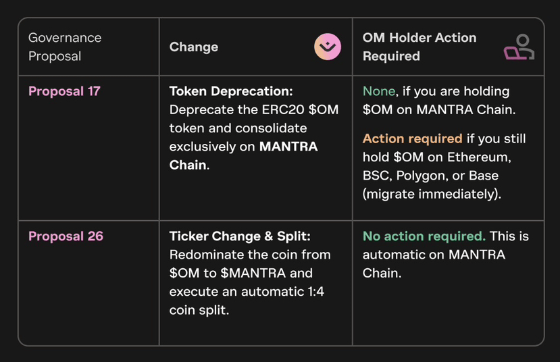Click the user with laptop icon
Viewport: 560px width, 362px height.
[x=519, y=47]
